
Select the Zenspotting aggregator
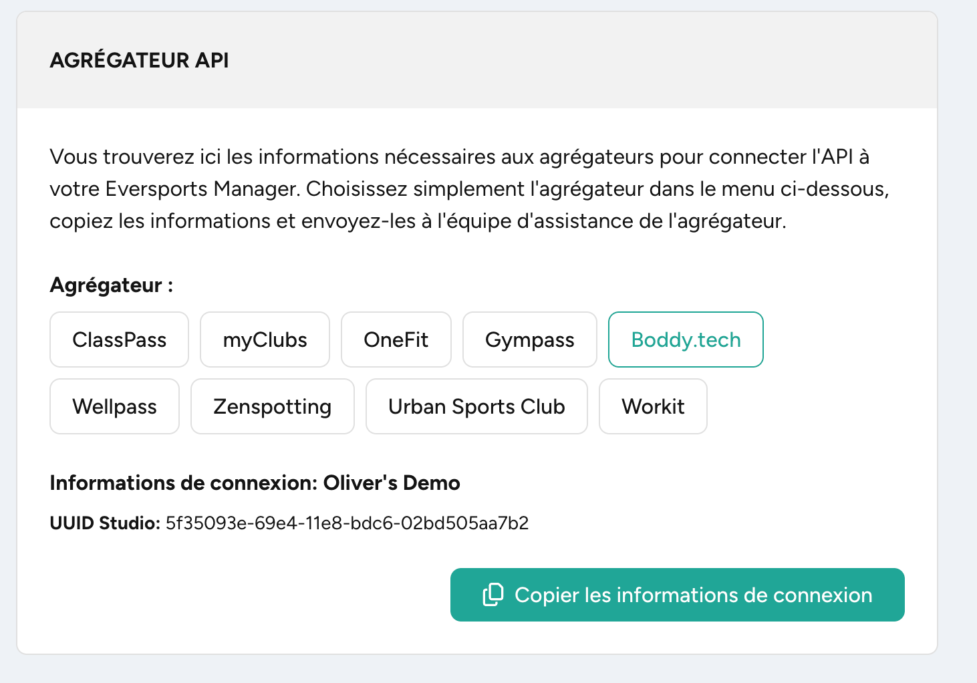click(x=273, y=406)
